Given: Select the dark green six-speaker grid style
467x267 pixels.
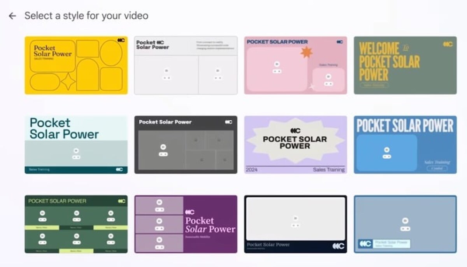Looking at the screenshot, I should click(x=76, y=224).
